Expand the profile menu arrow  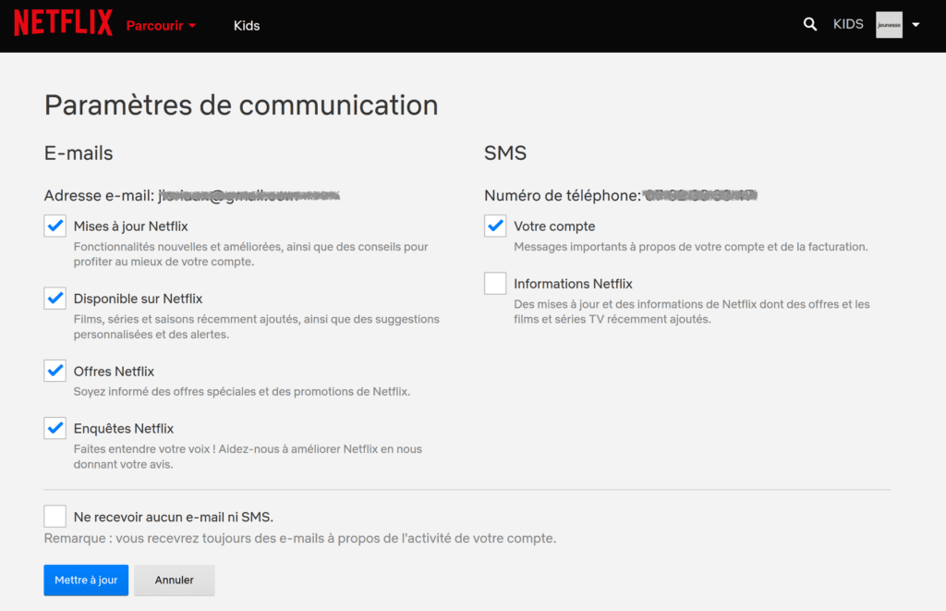(x=916, y=25)
